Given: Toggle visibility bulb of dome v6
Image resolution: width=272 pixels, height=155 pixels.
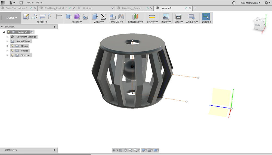Looking at the screenshot, I should [x=9, y=32].
